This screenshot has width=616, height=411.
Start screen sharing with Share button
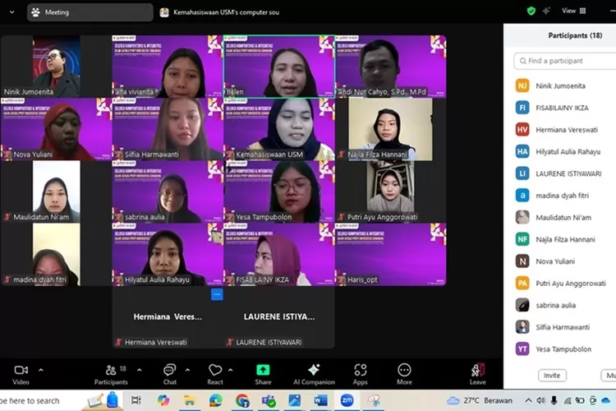[263, 375]
